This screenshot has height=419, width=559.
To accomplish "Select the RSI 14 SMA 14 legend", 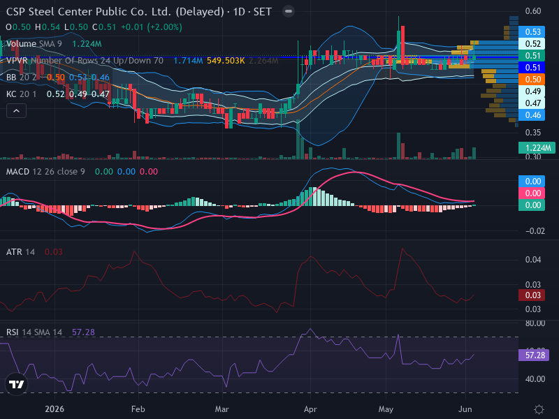I will click(34, 332).
